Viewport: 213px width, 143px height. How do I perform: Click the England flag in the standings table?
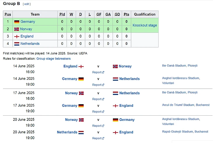click(17, 36)
